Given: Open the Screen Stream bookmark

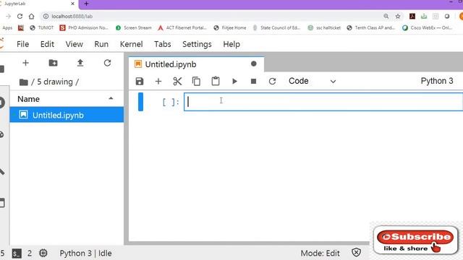Looking at the screenshot, I should [x=133, y=27].
